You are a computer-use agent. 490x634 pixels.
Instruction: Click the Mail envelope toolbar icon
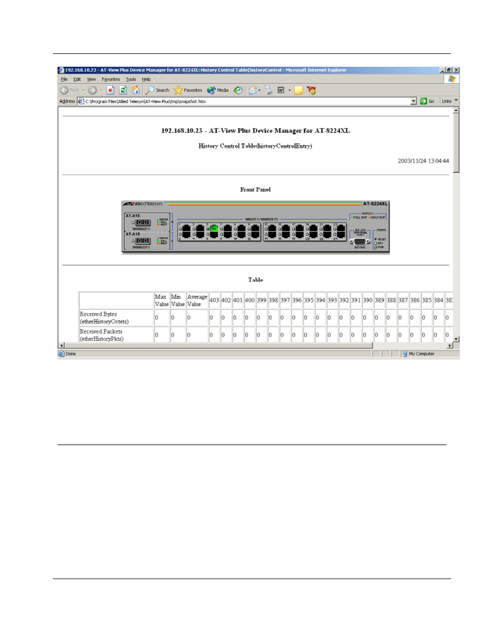click(253, 90)
